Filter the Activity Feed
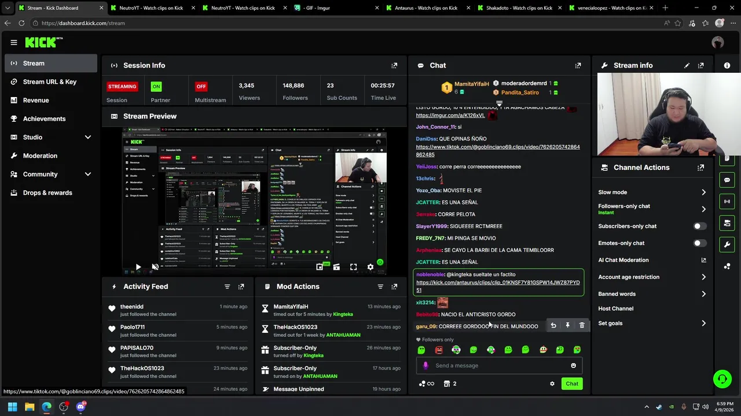741x416 pixels. click(x=227, y=287)
